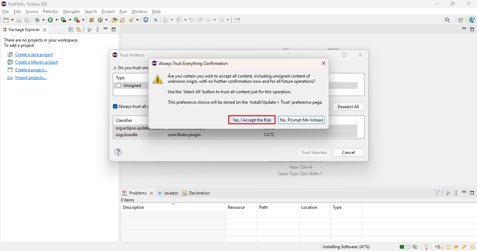Image resolution: width=477 pixels, height=251 pixels.
Task: Click the Problems view filter funnel icon
Action: (437, 193)
